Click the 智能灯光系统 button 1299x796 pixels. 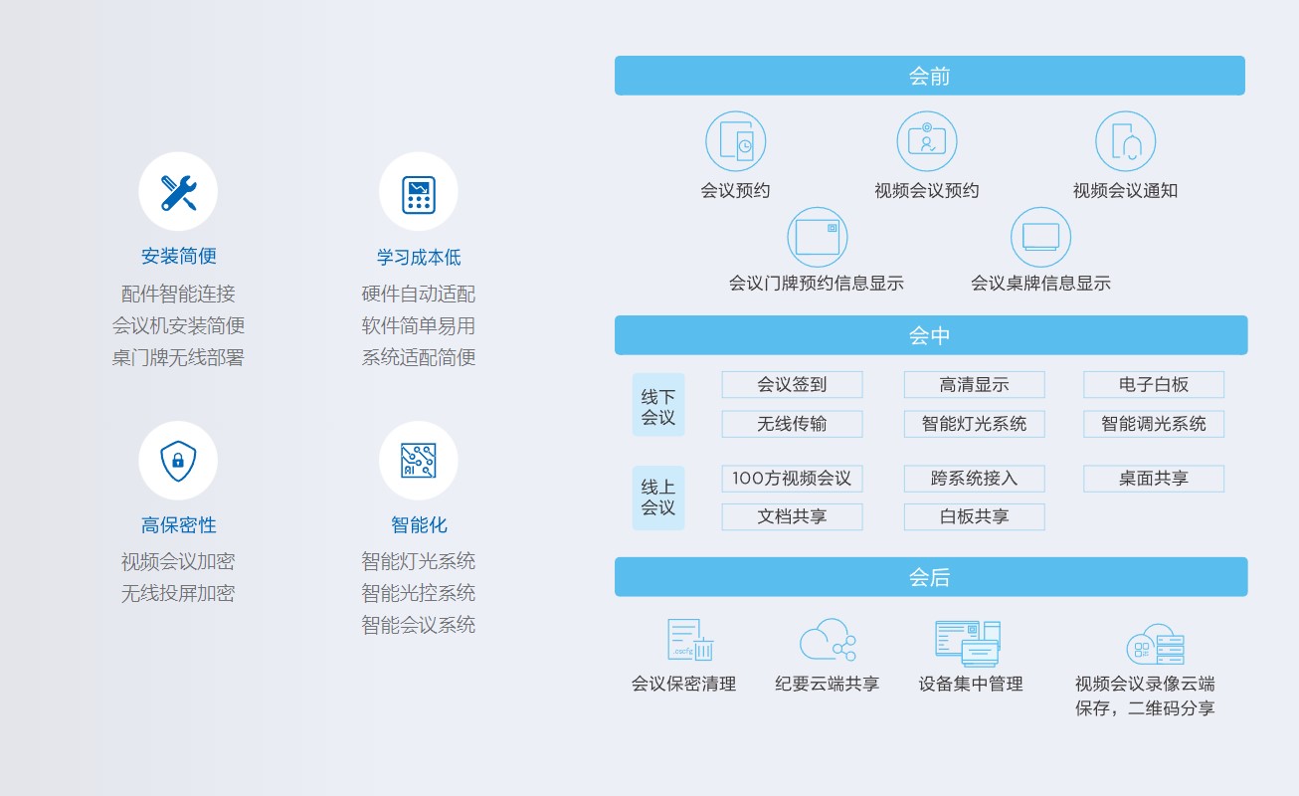point(974,424)
